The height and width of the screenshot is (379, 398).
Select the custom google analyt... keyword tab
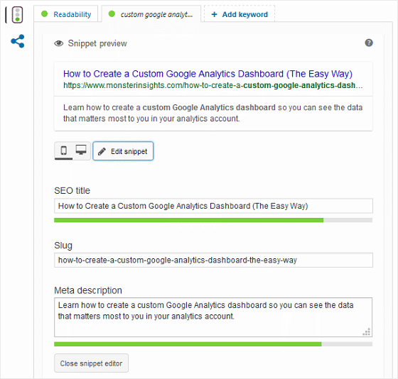coord(151,14)
